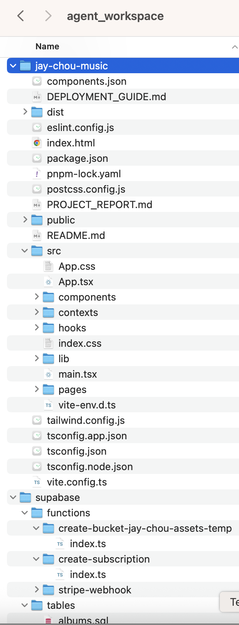239x625 pixels.
Task: Select the vite-env.d.ts file name
Action: point(87,405)
